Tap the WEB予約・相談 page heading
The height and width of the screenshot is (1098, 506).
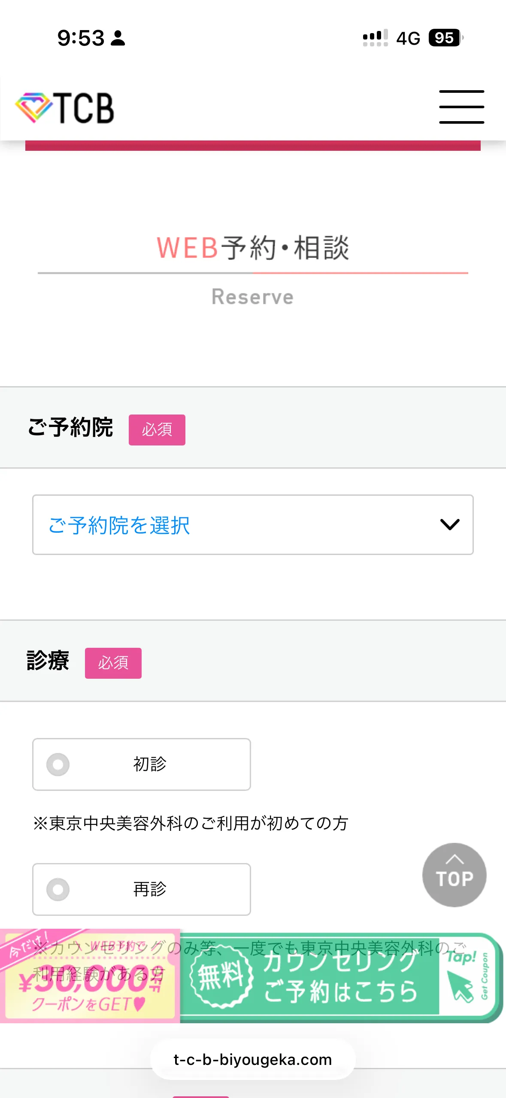(x=253, y=248)
